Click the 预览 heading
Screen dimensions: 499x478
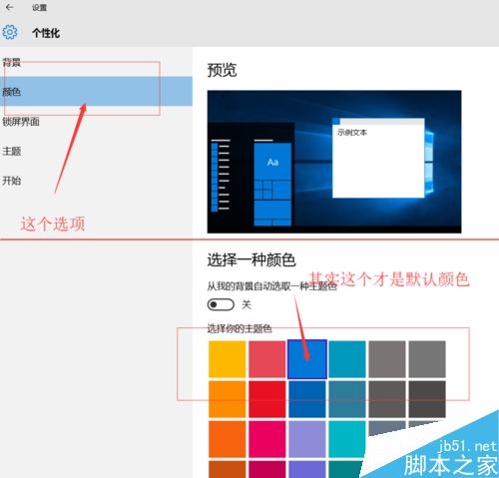pos(222,70)
